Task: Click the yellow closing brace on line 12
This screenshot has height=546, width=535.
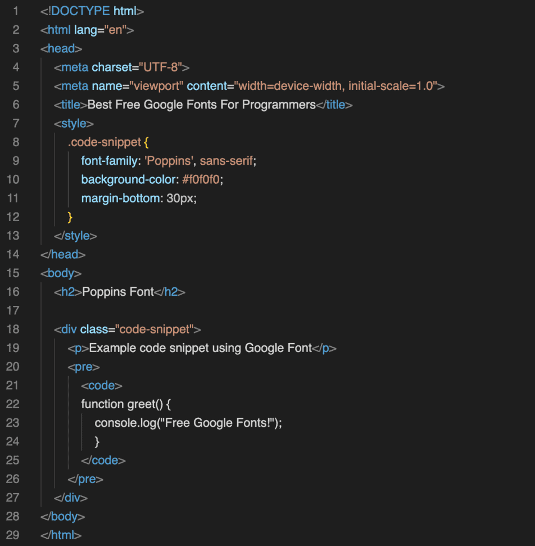Action: pos(70,216)
